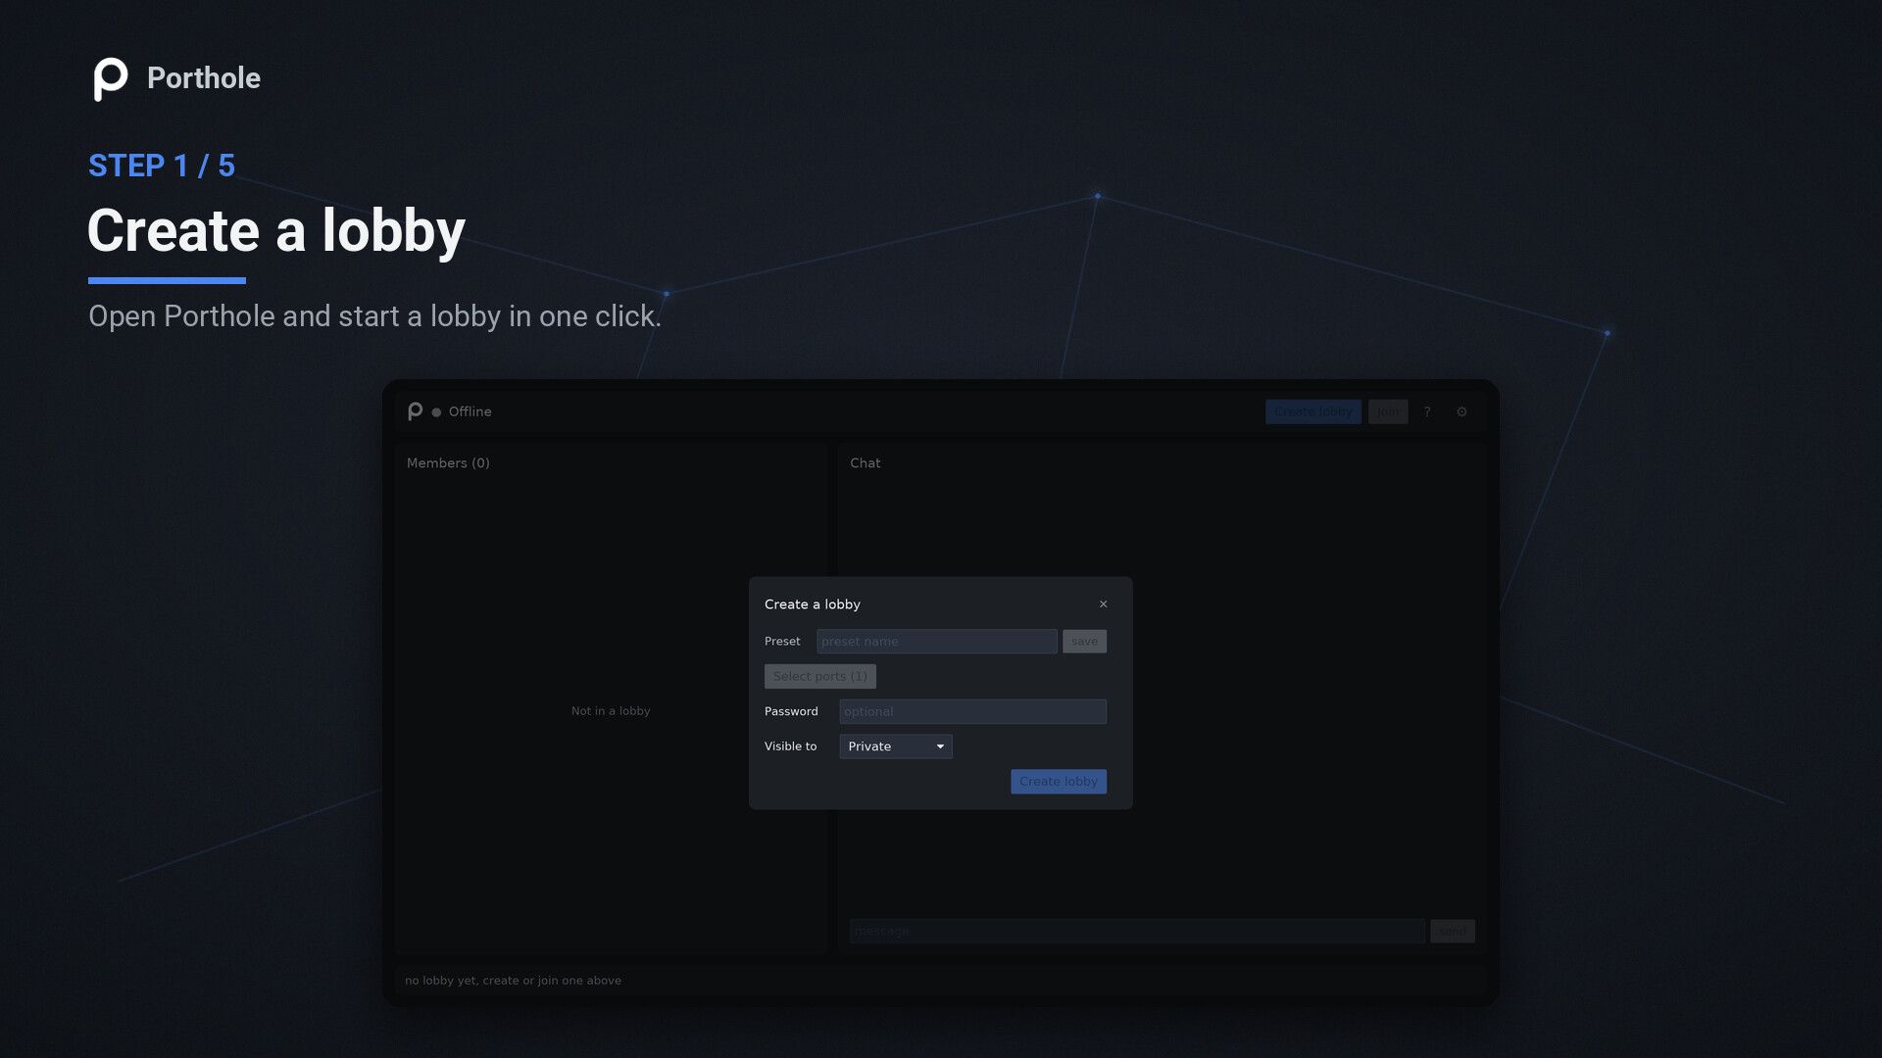The width and height of the screenshot is (1882, 1058).
Task: Focus the preset name input field
Action: click(937, 642)
